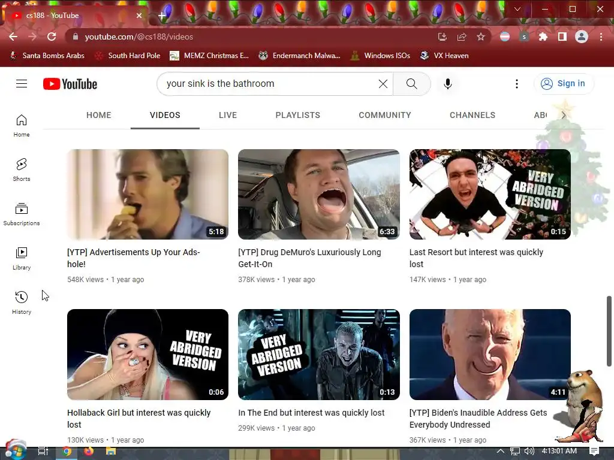Click the install/download icon in address bar

pos(443,37)
